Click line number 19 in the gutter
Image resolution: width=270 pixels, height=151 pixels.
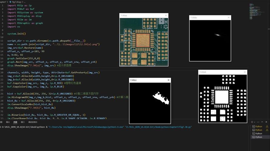coord(2,69)
